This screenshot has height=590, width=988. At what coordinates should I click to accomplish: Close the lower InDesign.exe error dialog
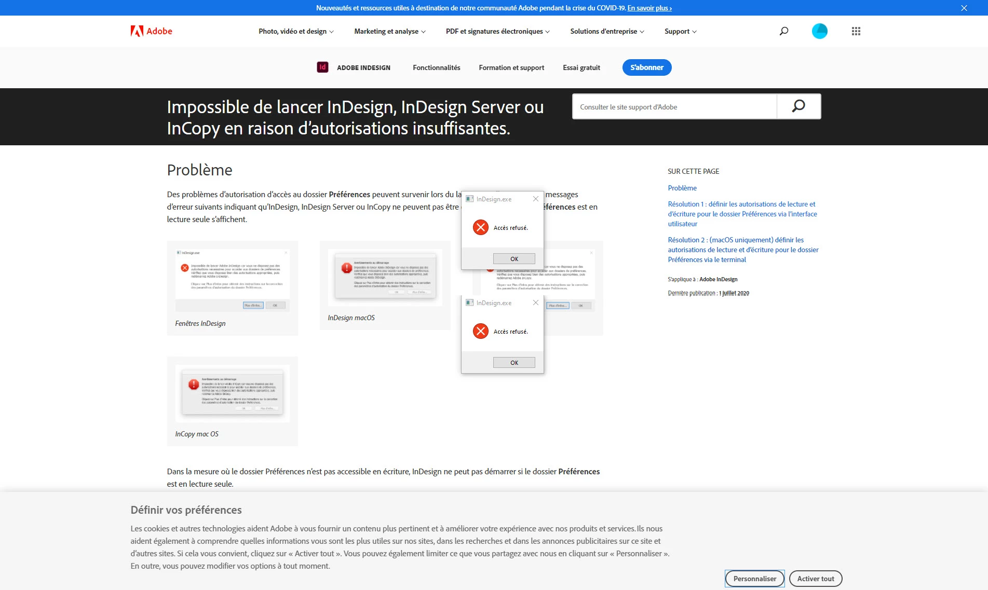(x=536, y=303)
